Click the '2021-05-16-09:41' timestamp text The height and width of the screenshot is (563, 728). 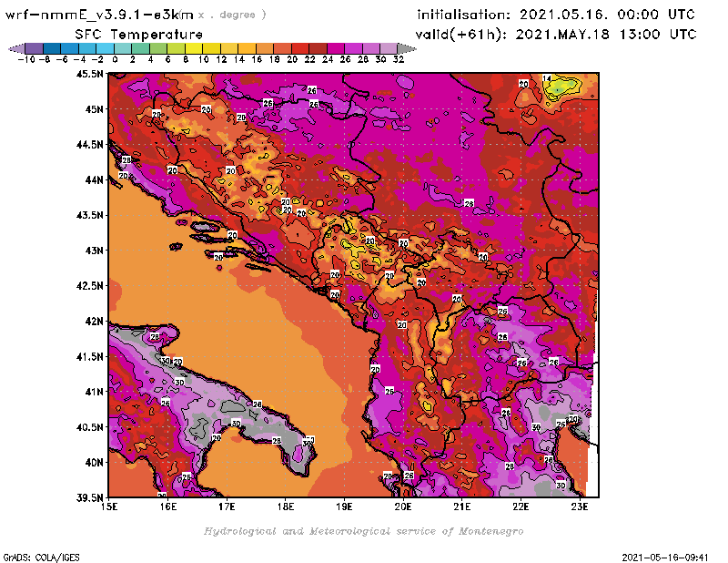(x=665, y=558)
